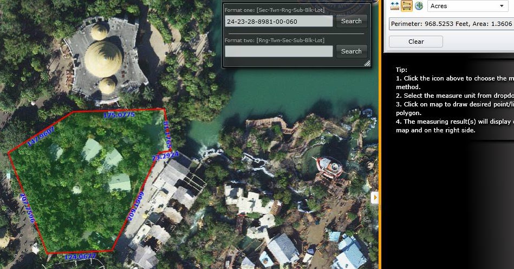This screenshot has height=269, width=514.
Task: Click the dropdown arrow beside Acres
Action: (502, 6)
